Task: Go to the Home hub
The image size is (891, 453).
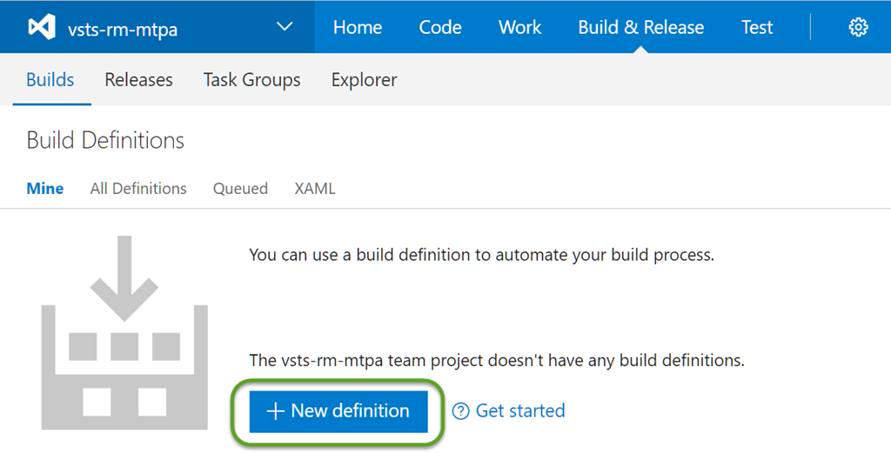Action: coord(358,28)
